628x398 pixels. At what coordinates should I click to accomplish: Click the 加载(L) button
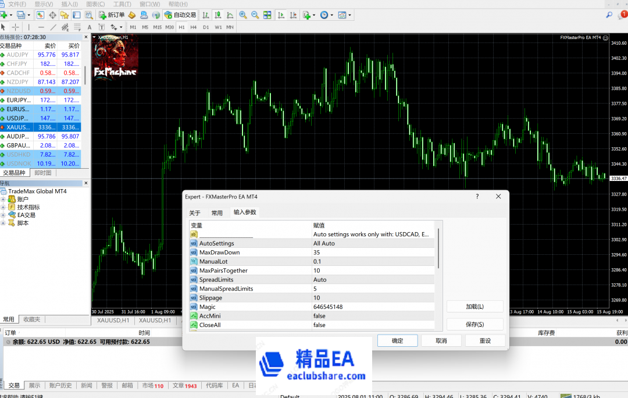pyautogui.click(x=474, y=307)
